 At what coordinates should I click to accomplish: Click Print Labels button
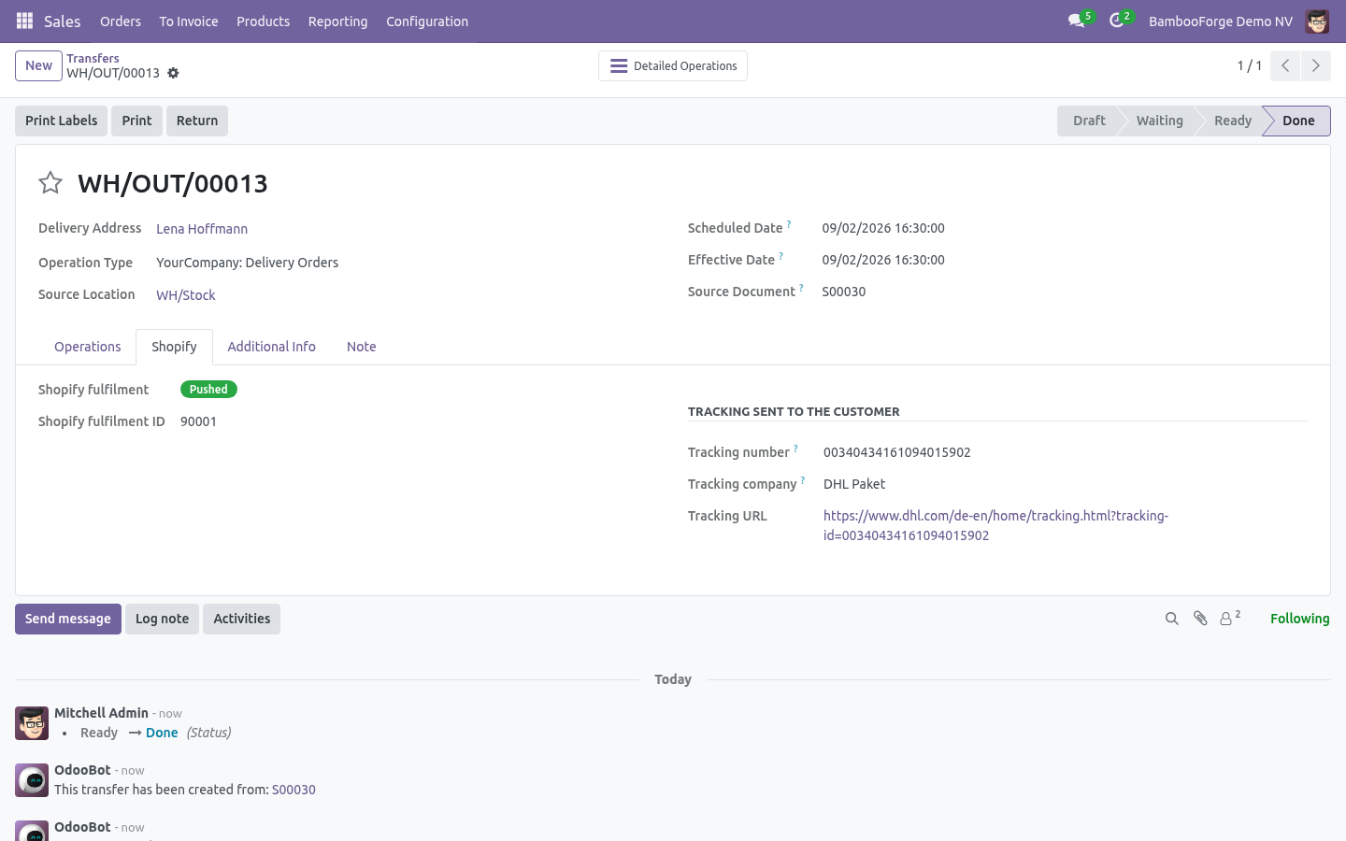(x=61, y=121)
